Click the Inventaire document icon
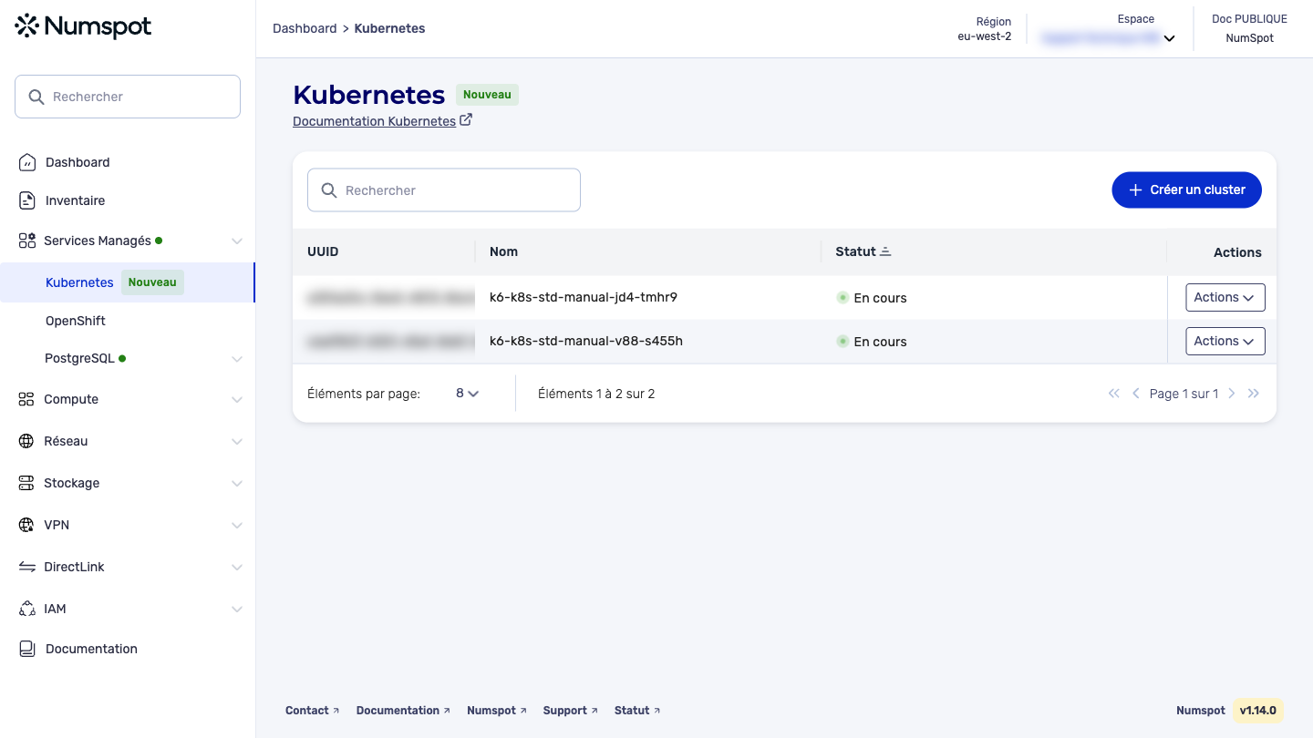The height and width of the screenshot is (738, 1313). click(27, 200)
